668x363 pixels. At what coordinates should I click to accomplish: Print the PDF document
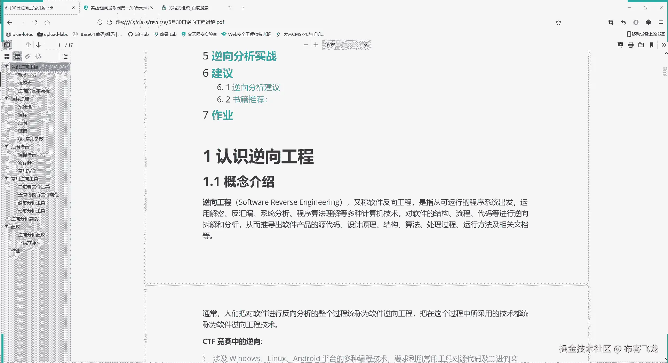coord(631,45)
